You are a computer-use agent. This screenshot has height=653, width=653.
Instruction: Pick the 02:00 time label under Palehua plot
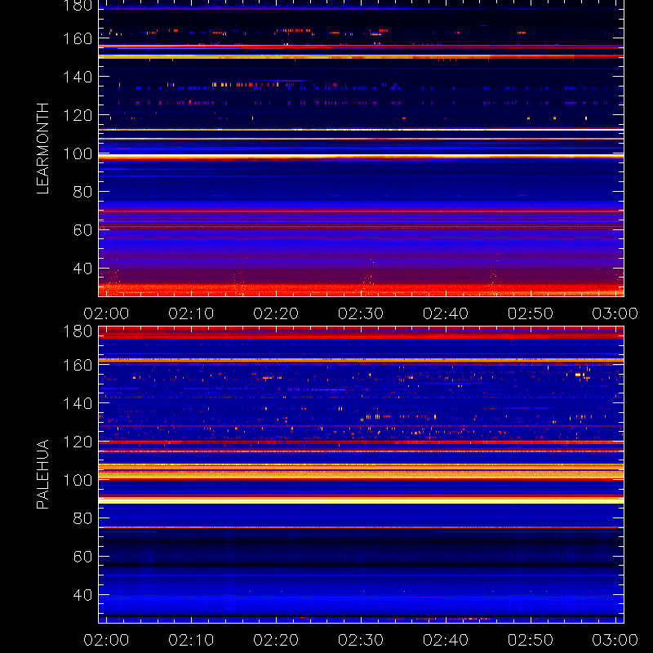click(x=106, y=640)
